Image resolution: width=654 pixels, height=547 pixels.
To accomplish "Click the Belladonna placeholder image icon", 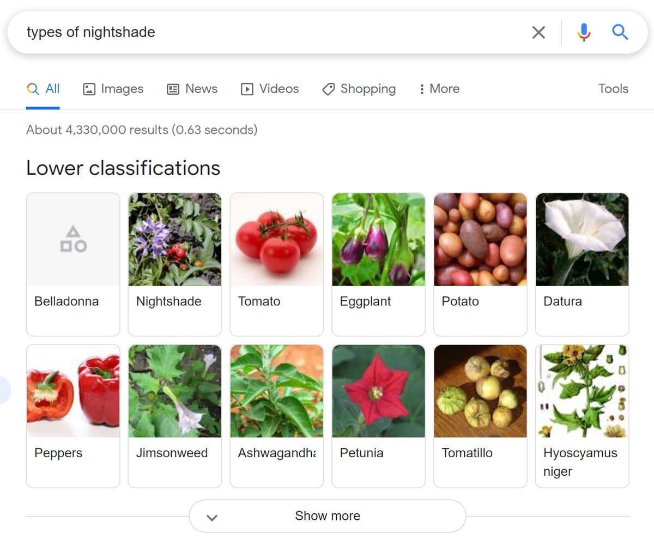I will coord(73,239).
